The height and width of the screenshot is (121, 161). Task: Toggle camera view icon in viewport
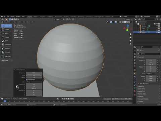[x=130, y=41]
